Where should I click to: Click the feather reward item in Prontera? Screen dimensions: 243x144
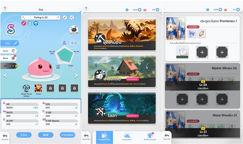(201, 34)
